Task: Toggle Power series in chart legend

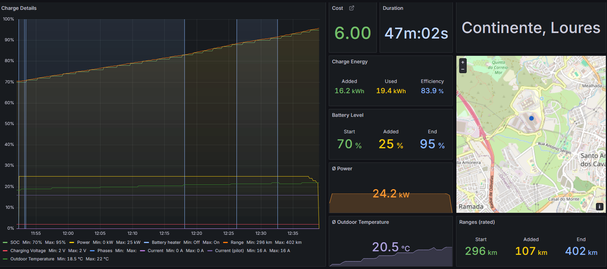Action: (84, 242)
